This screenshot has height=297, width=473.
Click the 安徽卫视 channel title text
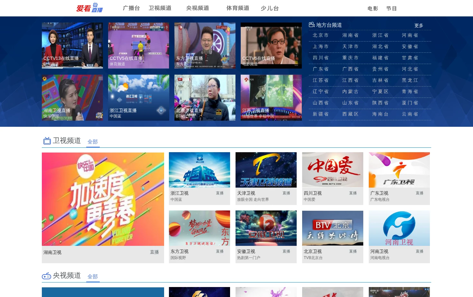(x=246, y=252)
